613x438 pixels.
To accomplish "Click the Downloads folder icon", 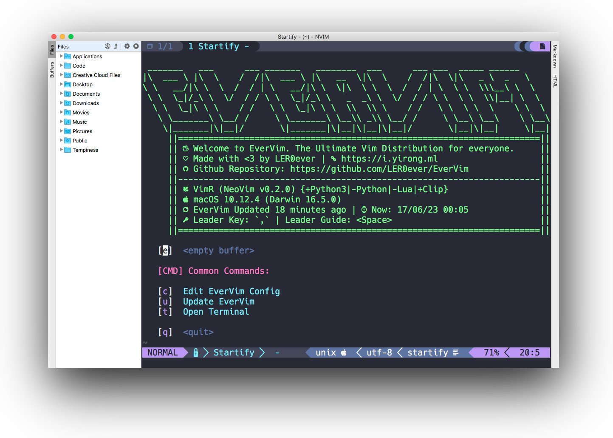I will (68, 103).
